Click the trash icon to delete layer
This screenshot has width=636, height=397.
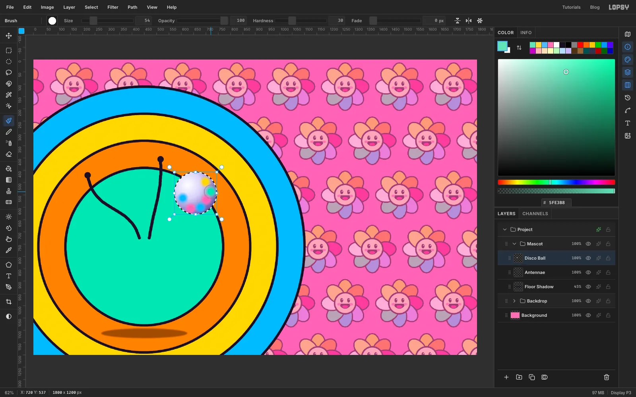click(607, 377)
